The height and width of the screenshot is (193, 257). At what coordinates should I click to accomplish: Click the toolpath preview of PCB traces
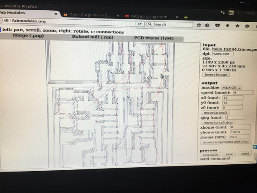click(111, 104)
